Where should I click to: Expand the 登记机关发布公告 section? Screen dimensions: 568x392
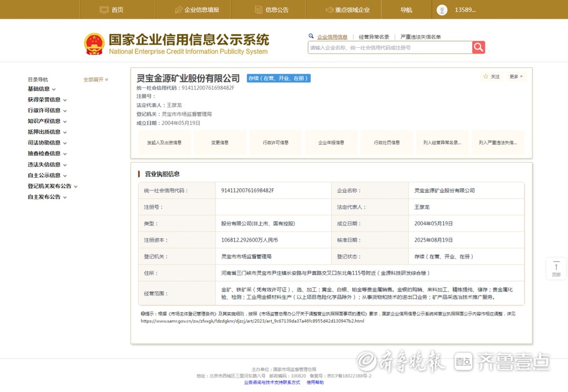pos(53,187)
